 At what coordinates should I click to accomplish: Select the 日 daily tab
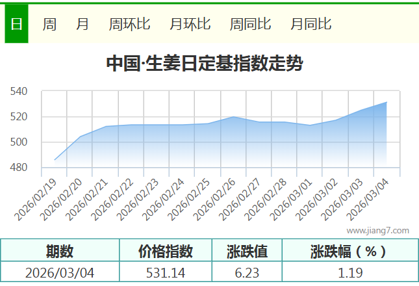tap(16, 25)
